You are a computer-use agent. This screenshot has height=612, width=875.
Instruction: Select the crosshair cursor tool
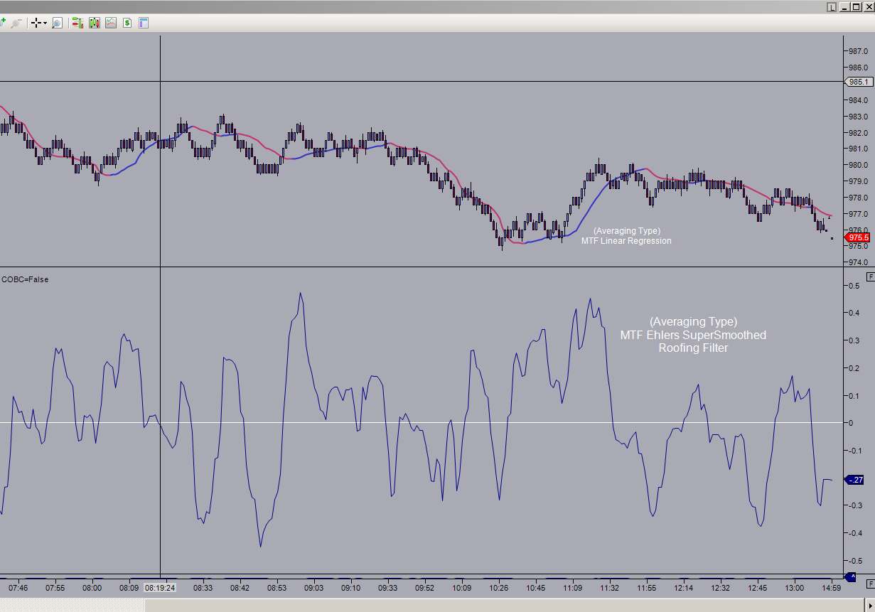36,23
